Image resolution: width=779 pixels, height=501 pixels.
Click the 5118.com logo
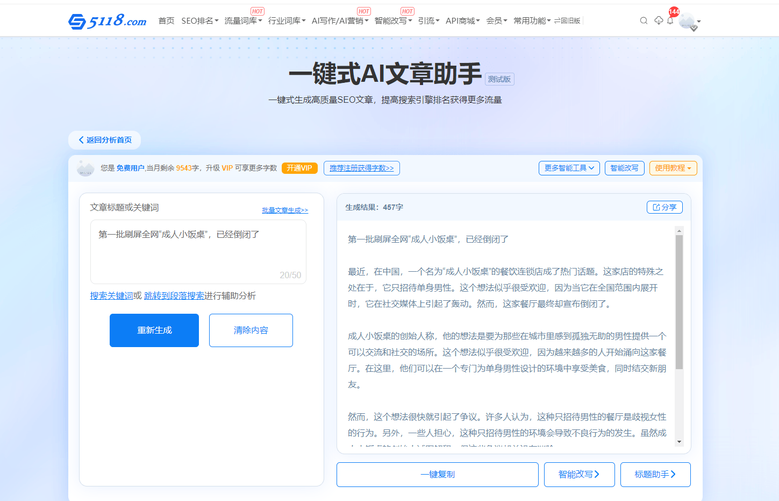coord(108,21)
